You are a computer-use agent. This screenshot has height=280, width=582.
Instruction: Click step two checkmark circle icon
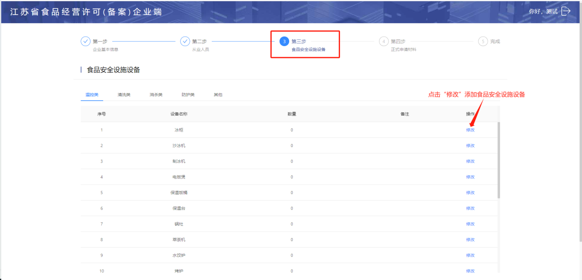[185, 42]
